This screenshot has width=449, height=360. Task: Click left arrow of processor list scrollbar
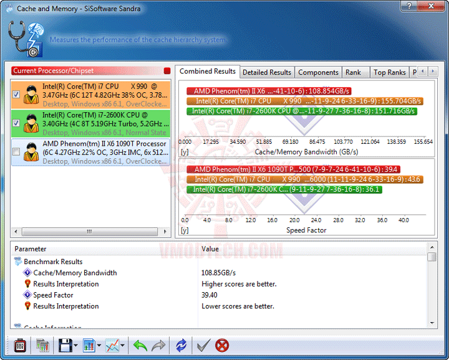click(x=16, y=231)
